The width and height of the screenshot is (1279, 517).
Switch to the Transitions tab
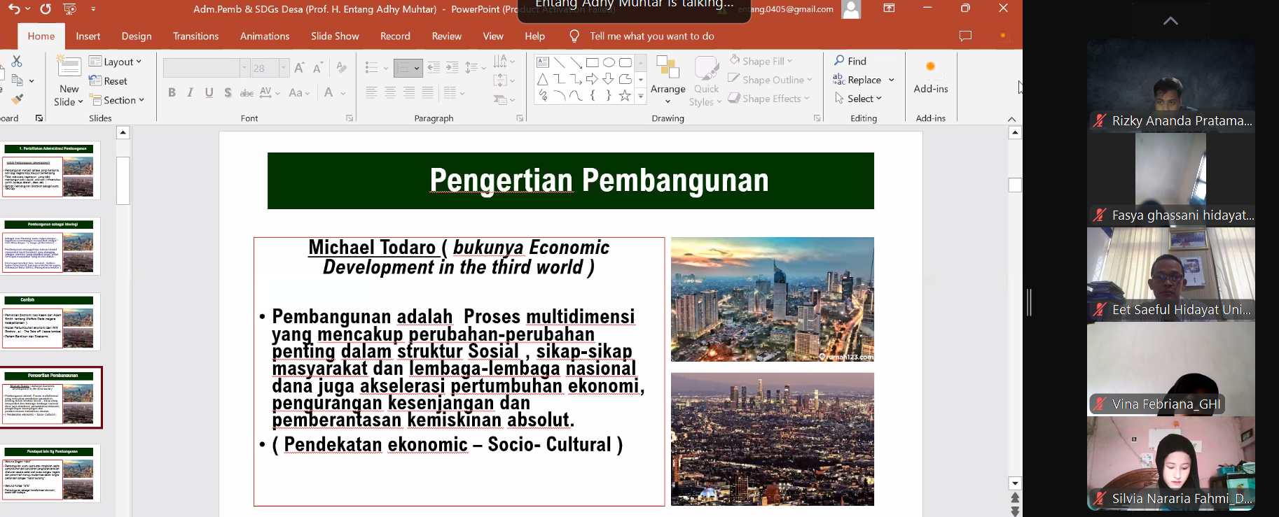point(195,36)
